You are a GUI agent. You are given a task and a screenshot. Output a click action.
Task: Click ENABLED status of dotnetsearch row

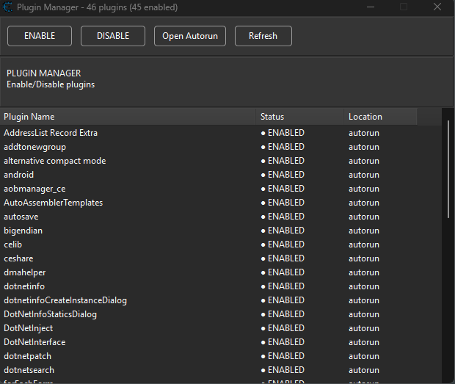283,370
